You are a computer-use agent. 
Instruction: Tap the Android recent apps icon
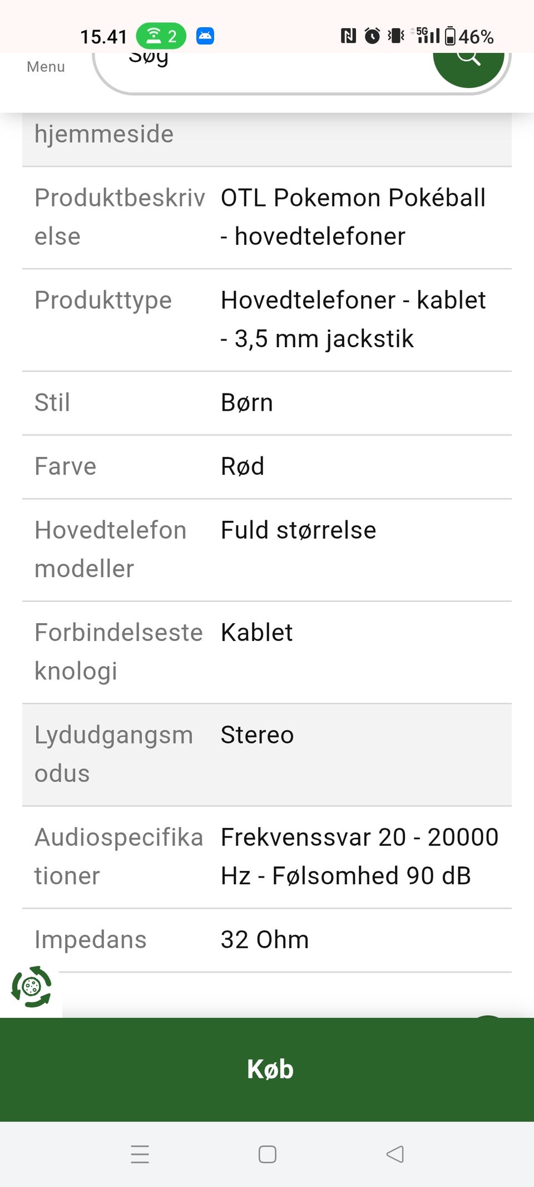[140, 1154]
